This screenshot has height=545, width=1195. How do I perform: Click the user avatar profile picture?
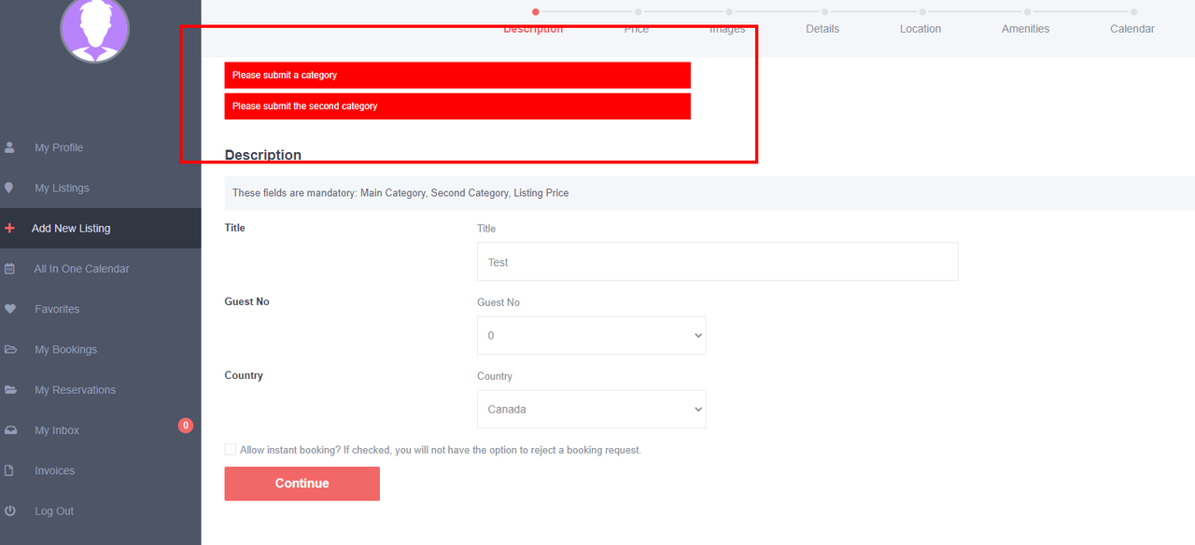point(94,29)
